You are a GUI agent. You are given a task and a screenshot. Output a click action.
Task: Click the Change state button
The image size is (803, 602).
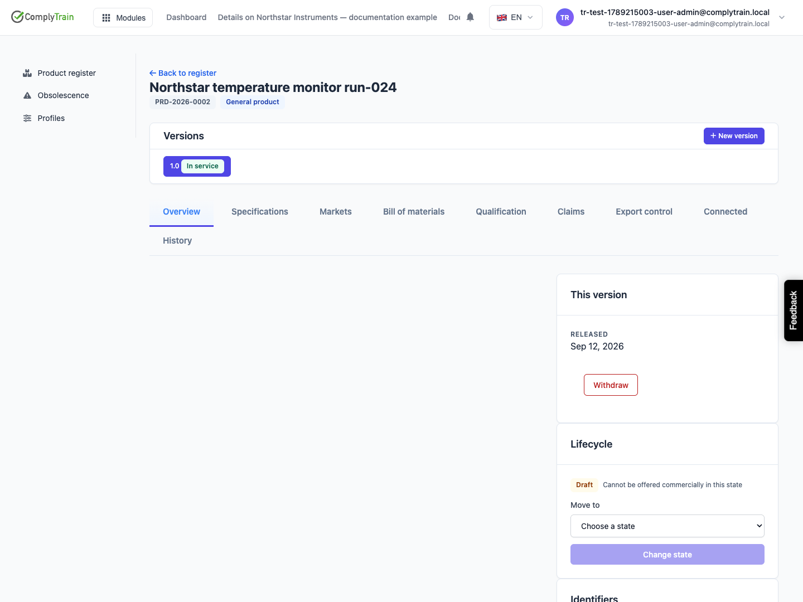pos(667,555)
